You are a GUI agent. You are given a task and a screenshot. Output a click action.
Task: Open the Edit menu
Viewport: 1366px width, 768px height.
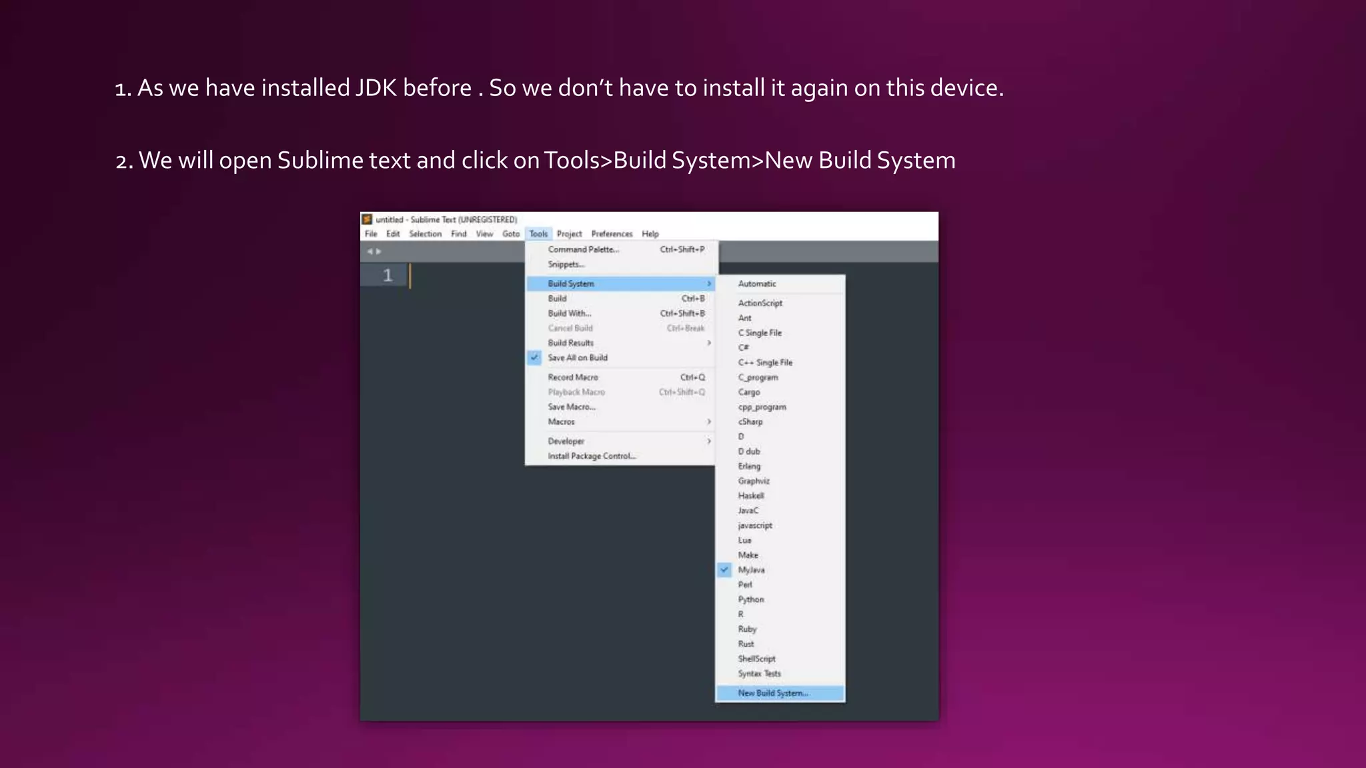pos(393,234)
